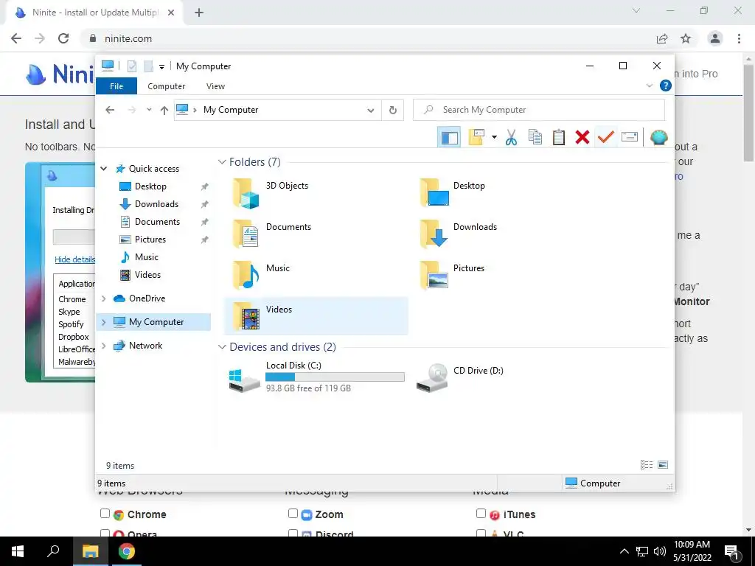
Task: Open recent locations dropdown arrow
Action: (149, 111)
